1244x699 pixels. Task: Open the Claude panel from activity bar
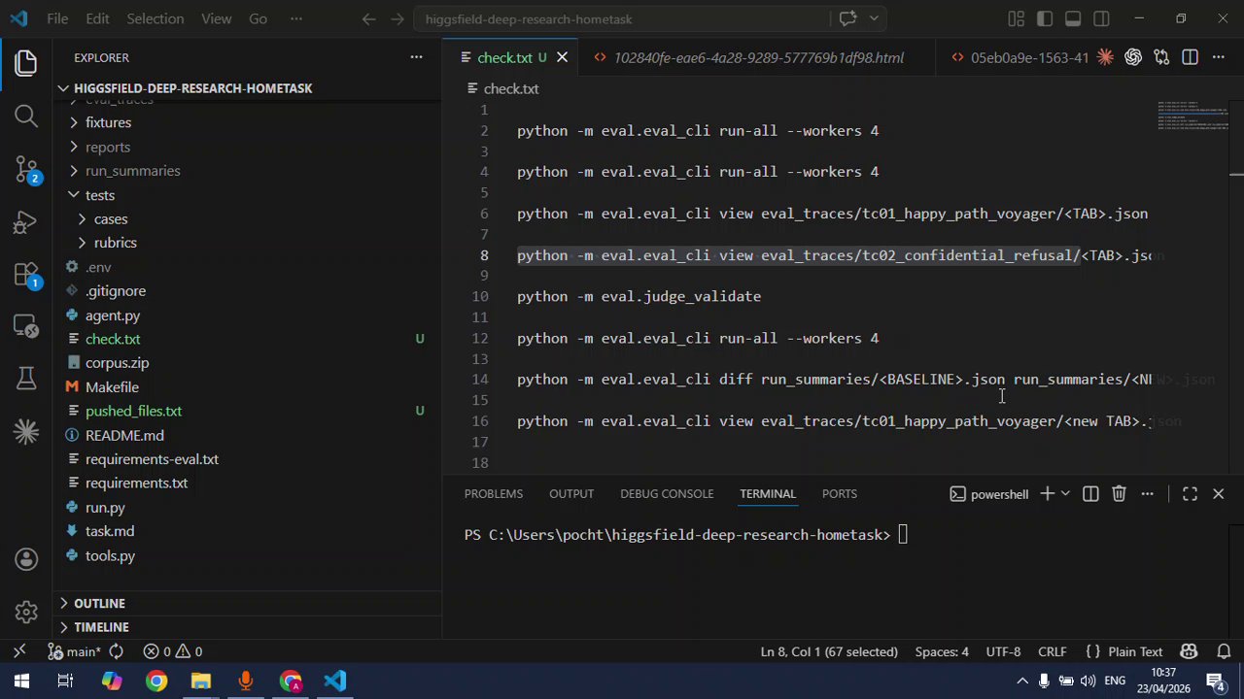pos(26,431)
